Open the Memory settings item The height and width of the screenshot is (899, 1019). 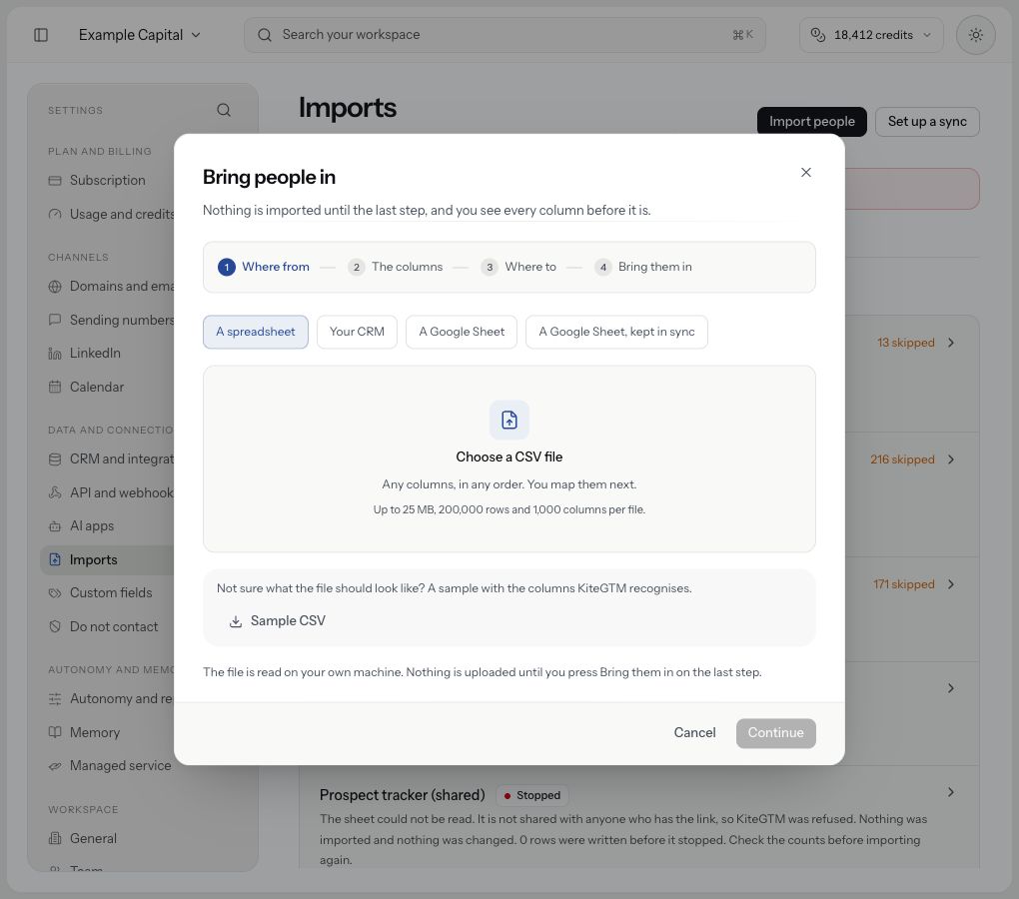click(x=94, y=733)
